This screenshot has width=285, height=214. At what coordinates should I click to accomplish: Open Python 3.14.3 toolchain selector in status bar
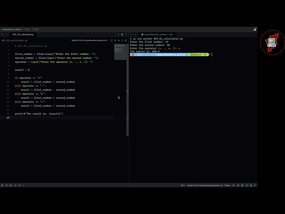(205, 185)
